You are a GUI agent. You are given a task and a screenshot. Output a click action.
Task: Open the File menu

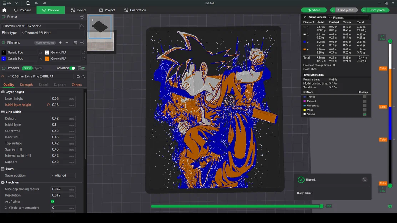point(7,3)
